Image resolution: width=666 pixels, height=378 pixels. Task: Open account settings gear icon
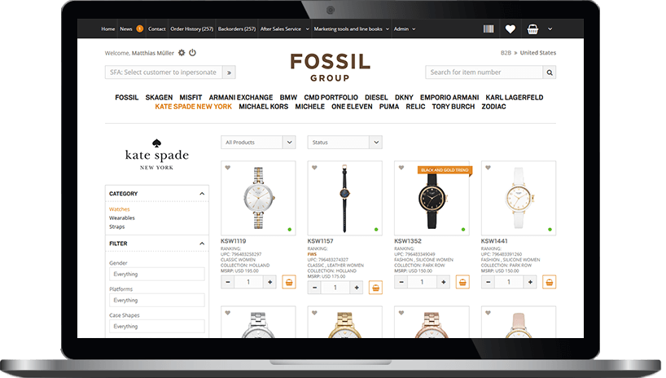tap(182, 53)
